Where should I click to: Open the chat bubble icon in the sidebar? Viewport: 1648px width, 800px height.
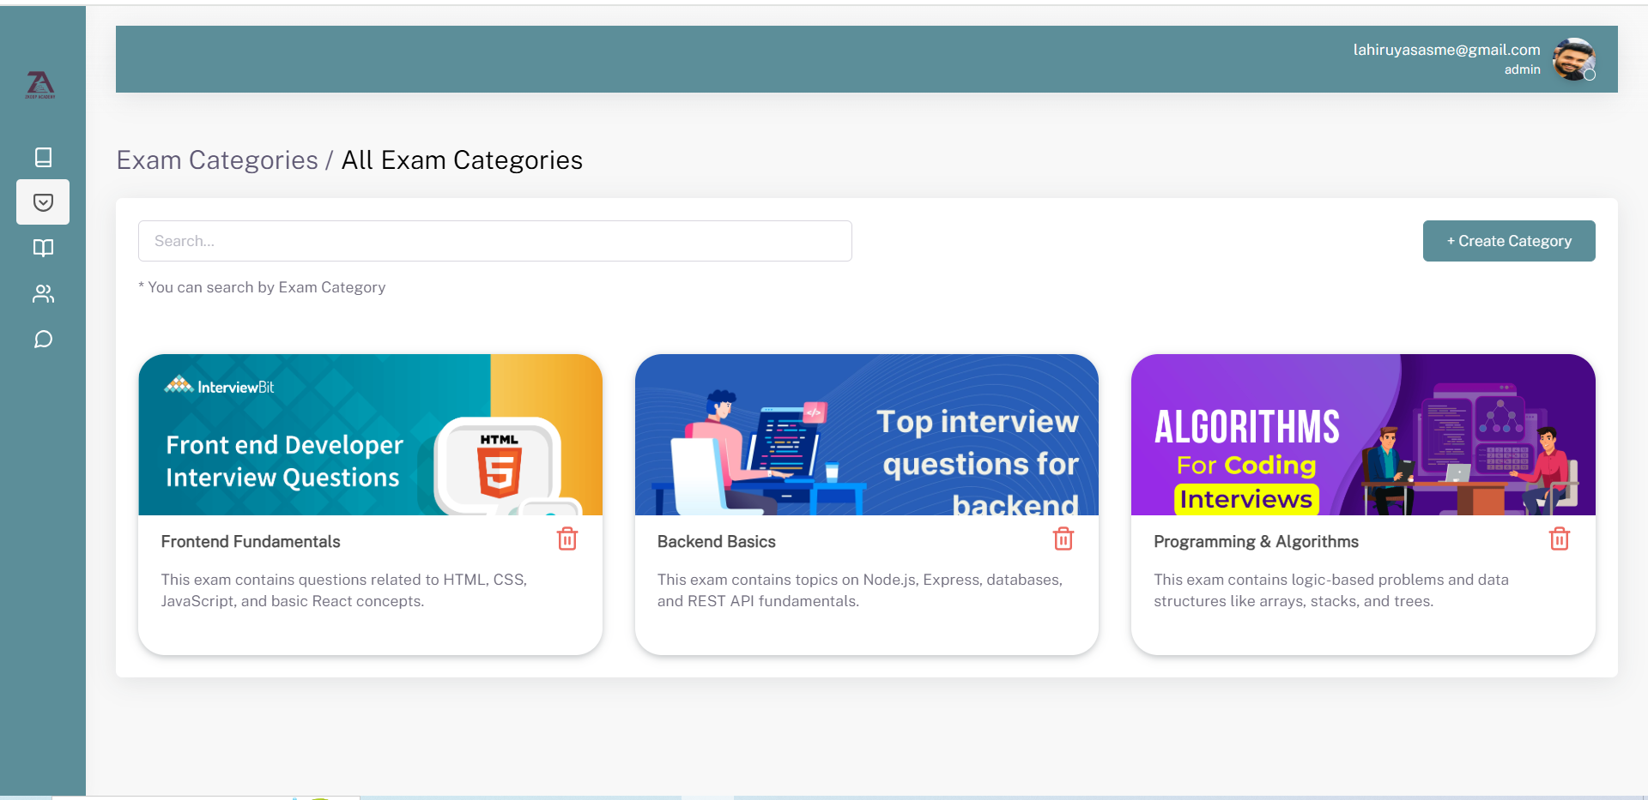point(43,340)
